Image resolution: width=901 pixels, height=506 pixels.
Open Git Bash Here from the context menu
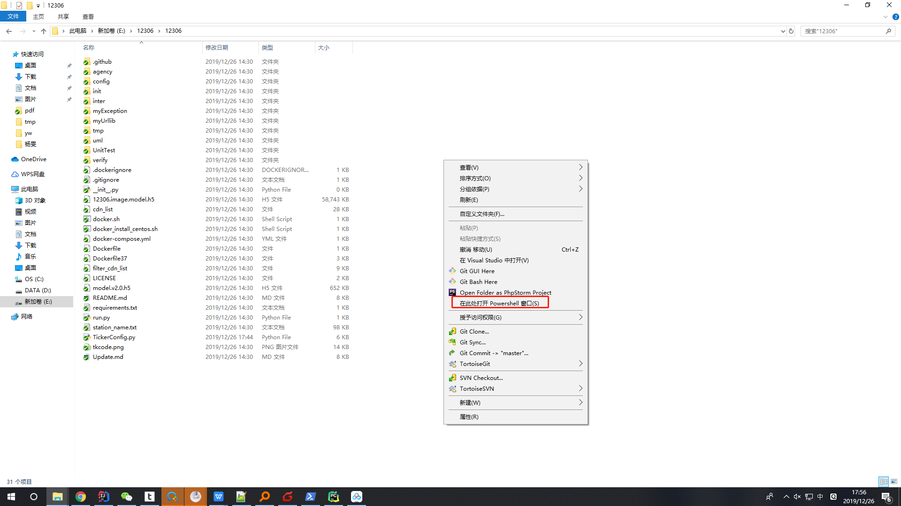click(x=478, y=282)
